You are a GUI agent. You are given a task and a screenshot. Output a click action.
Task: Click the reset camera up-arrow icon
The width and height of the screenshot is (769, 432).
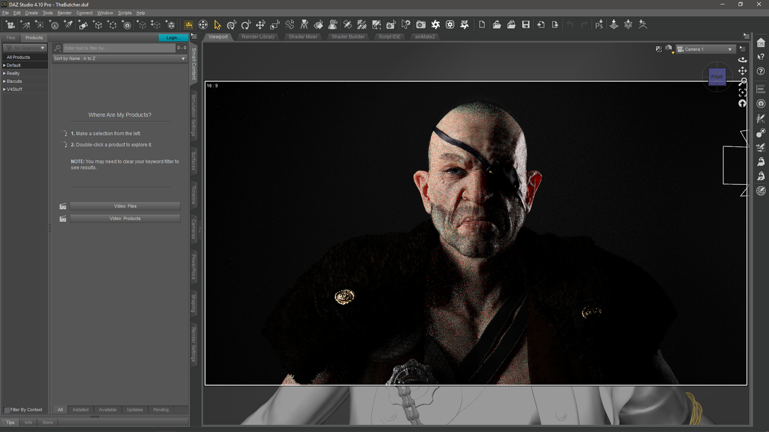pos(743,103)
